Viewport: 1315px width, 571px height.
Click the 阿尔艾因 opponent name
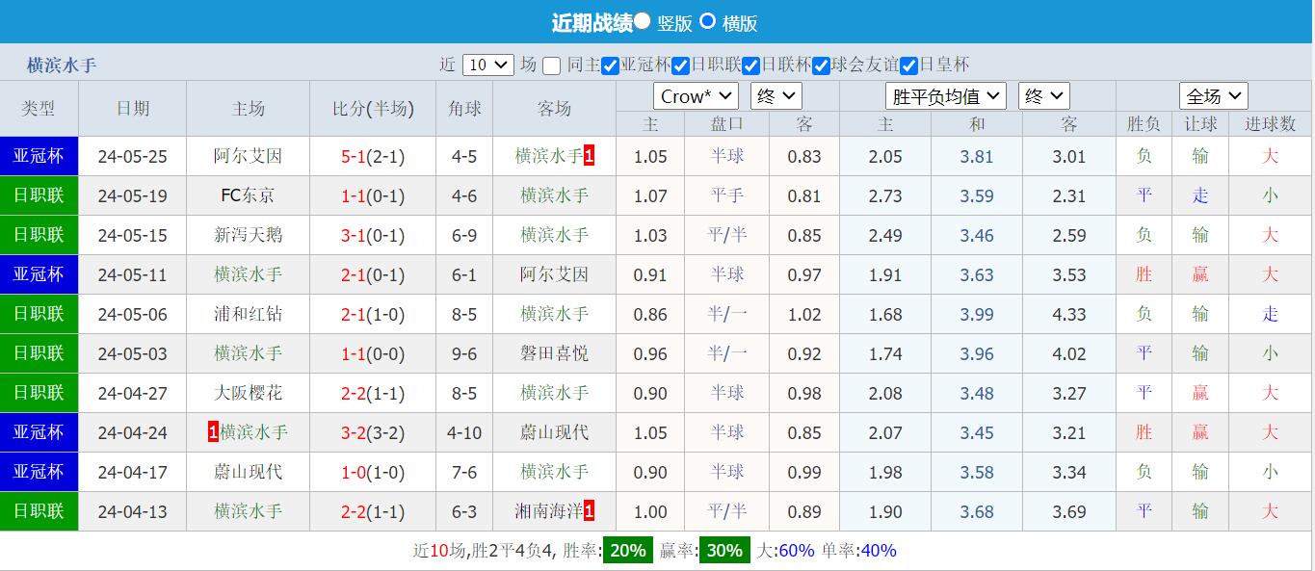(x=247, y=155)
